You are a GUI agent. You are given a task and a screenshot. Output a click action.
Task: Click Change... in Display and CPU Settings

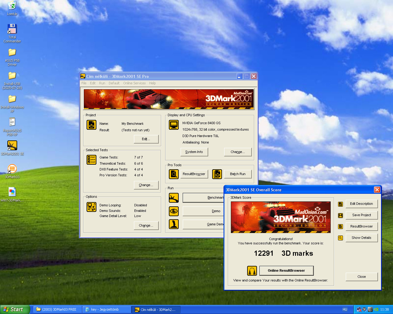click(x=238, y=152)
